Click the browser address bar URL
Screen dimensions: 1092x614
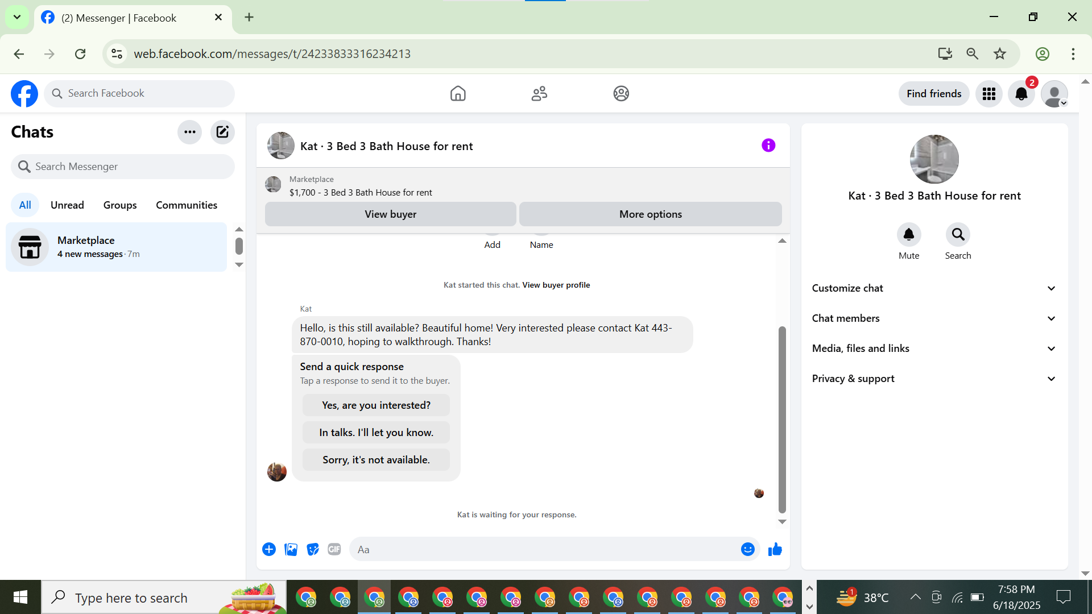click(272, 54)
